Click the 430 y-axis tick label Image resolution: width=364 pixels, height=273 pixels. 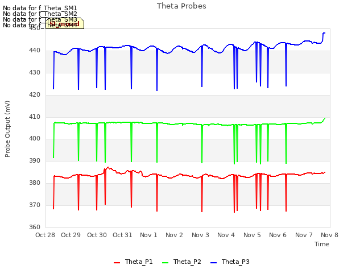pos(35,73)
